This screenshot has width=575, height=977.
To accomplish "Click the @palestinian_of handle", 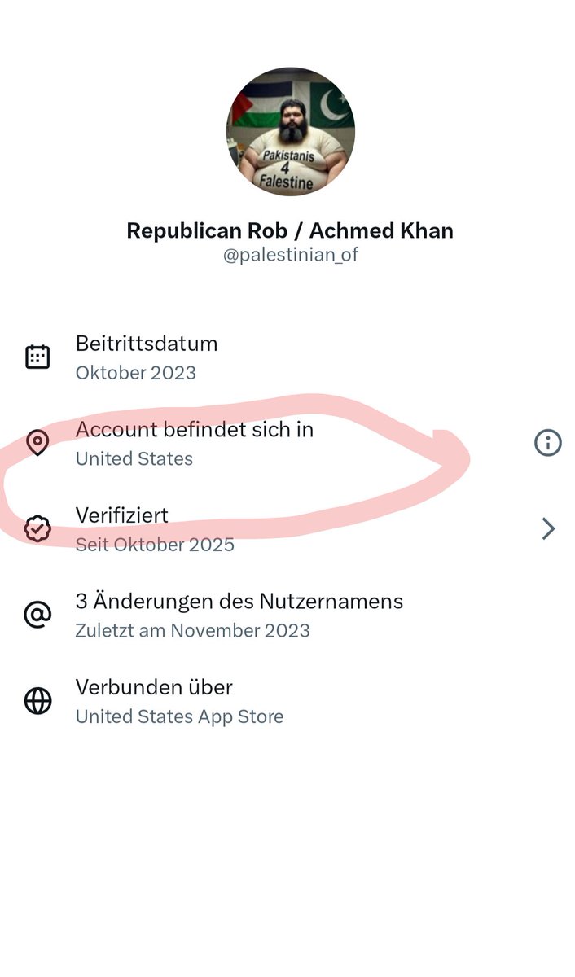I will (x=290, y=255).
